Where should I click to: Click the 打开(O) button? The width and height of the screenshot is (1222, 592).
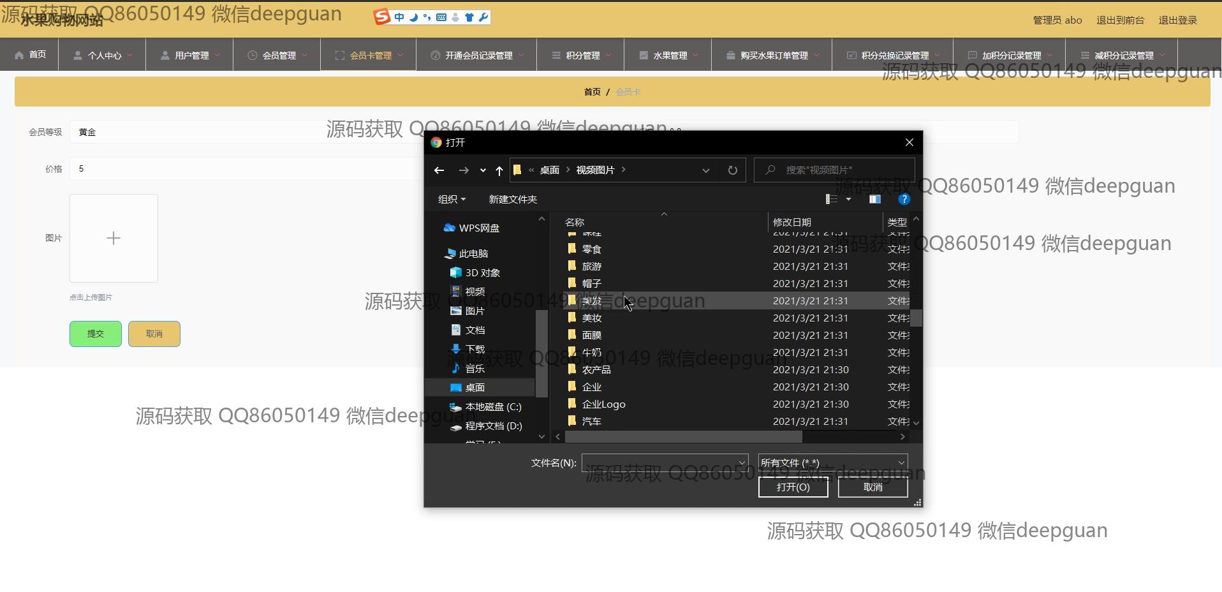[793, 487]
